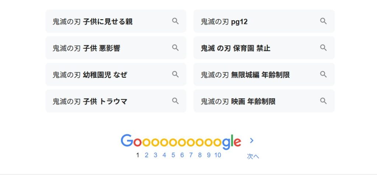This screenshot has height=175, width=377.
Task: Click the next-page chevron arrow beside the Google logo
Action: 251,141
